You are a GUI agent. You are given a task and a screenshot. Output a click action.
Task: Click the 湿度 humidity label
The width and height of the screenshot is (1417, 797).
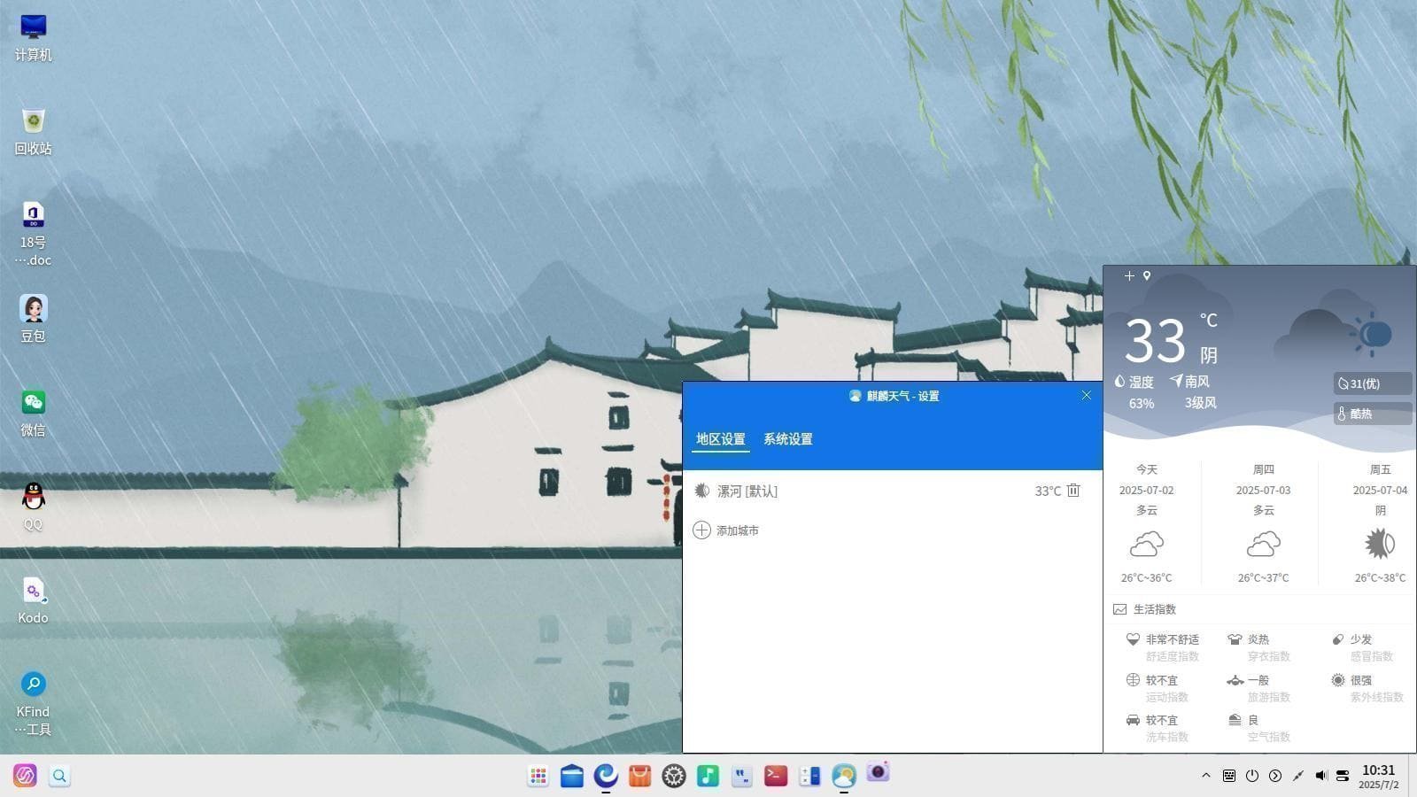click(1142, 382)
